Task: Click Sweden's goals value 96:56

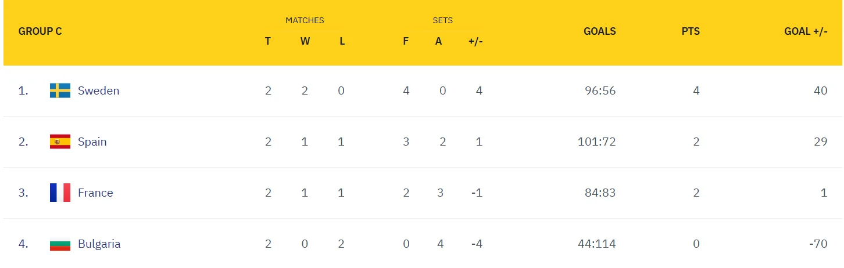Action: (600, 90)
